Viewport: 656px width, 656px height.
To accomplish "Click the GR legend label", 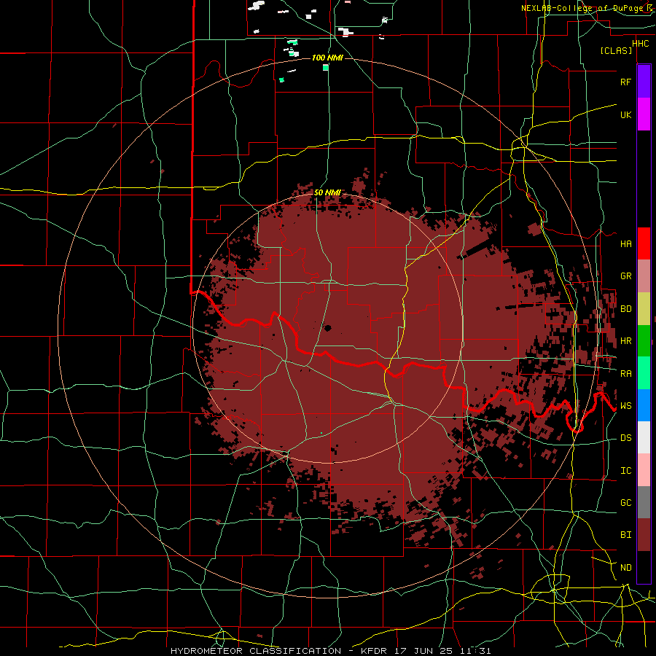I will coord(625,276).
